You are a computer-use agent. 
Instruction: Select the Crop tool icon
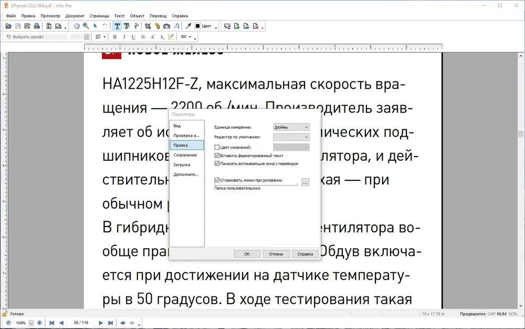[x=148, y=26]
